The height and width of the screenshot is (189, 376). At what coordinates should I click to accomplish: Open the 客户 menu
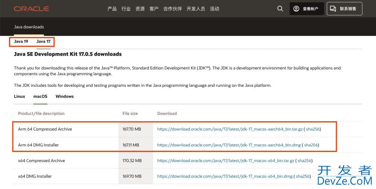tap(154, 9)
